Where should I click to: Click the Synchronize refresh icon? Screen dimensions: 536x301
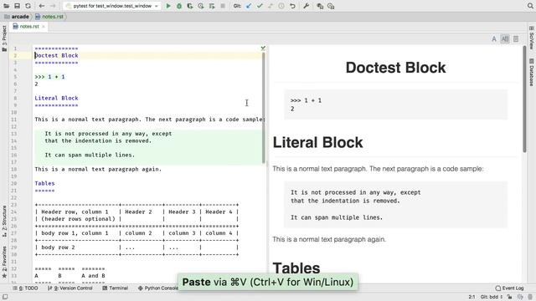coord(28,6)
